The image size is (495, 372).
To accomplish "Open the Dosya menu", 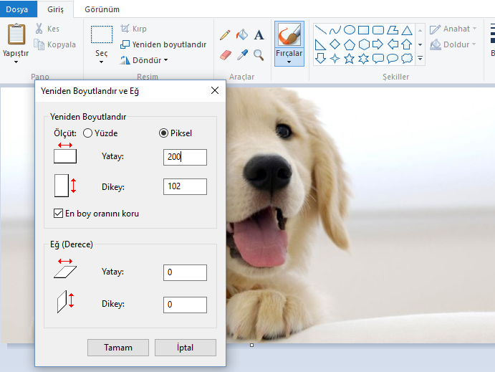I will click(16, 9).
